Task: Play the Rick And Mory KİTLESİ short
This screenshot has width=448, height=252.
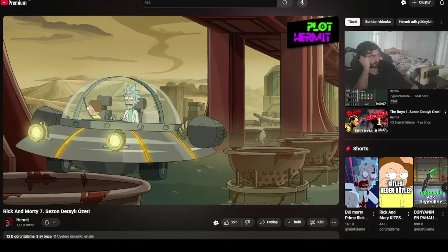Action: click(396, 182)
